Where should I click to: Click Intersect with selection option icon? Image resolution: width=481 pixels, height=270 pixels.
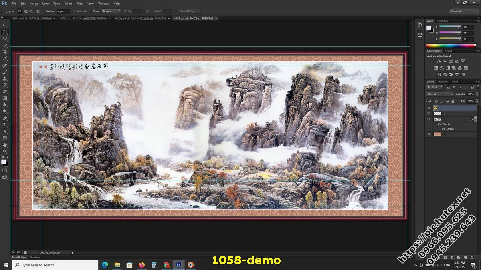(38, 11)
